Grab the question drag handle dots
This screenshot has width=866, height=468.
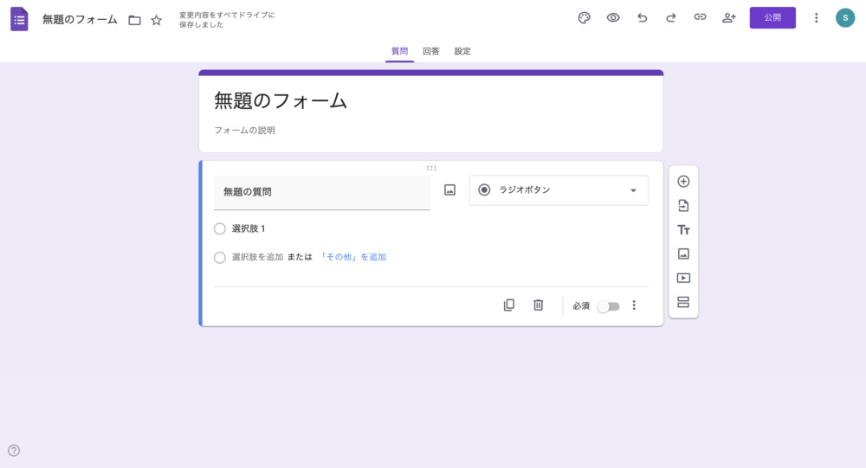(431, 168)
